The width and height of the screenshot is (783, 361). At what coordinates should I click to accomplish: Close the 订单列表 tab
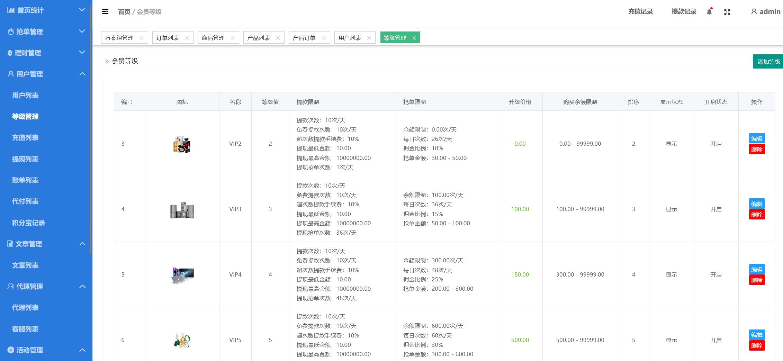[x=187, y=38]
